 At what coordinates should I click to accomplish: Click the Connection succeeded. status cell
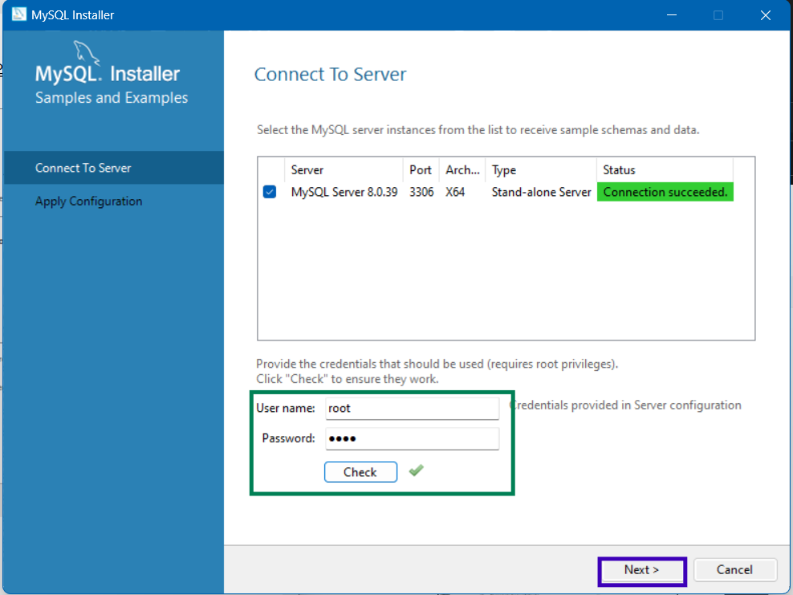pos(665,192)
